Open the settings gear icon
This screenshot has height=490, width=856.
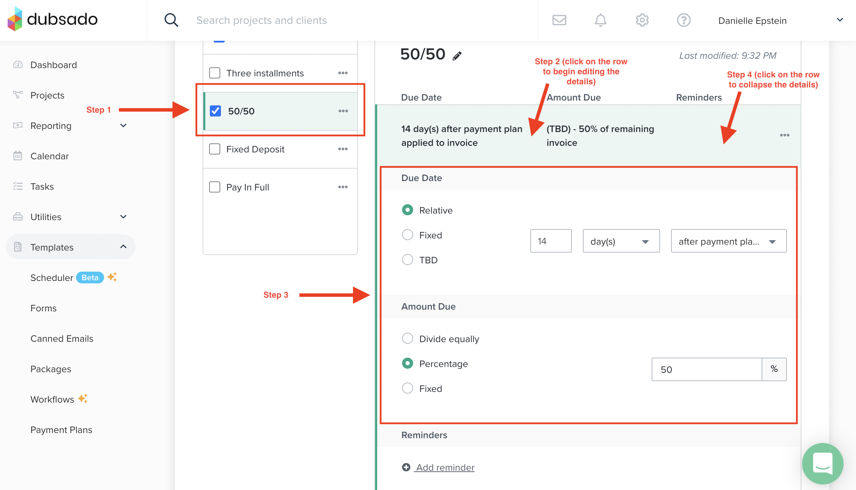click(x=642, y=20)
